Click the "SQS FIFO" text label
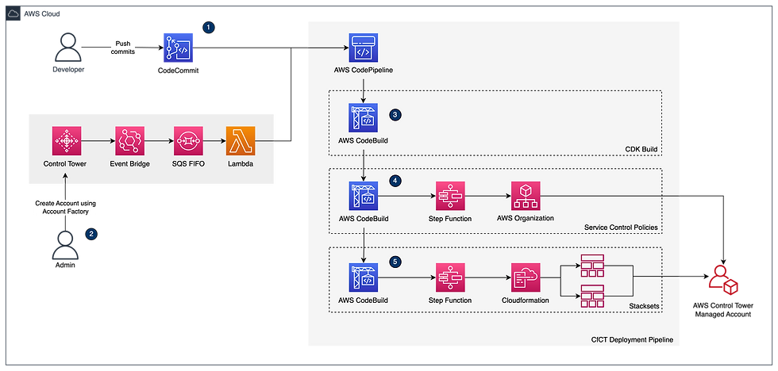Image resolution: width=778 pixels, height=371 pixels. pyautogui.click(x=188, y=164)
